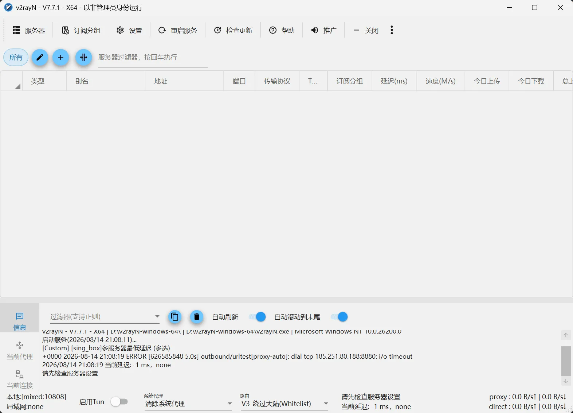573x413 pixels.
Task: Toggle the 启用Tun switch
Action: coord(119,402)
